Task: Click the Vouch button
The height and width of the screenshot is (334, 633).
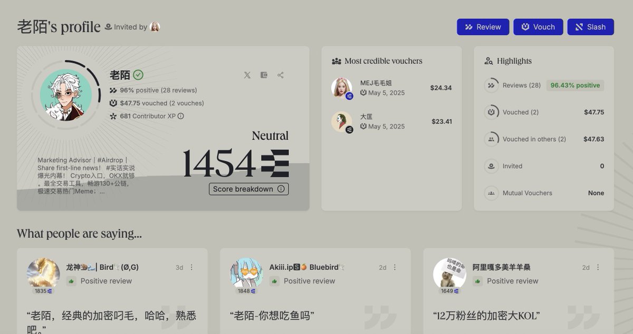Action: coord(538,27)
